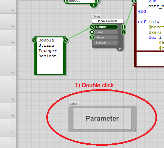Select the Boolean row in Index Selector
The width and height of the screenshot is (164, 148).
click(106, 43)
